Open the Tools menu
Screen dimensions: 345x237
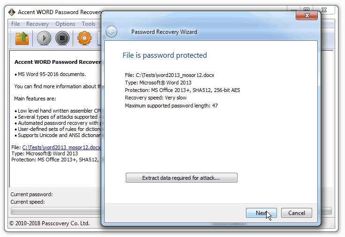88,24
